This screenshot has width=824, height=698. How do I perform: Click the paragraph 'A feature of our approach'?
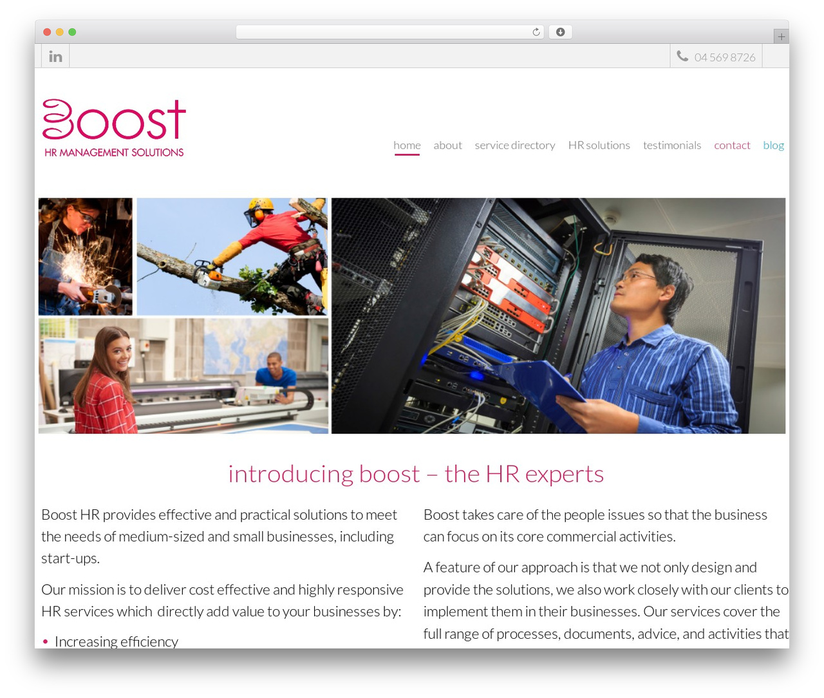[x=606, y=600]
